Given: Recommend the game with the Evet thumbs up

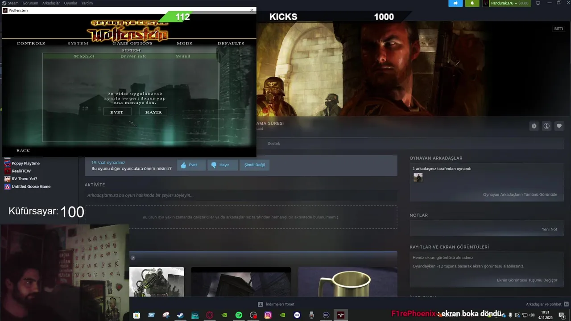Looking at the screenshot, I should point(191,165).
